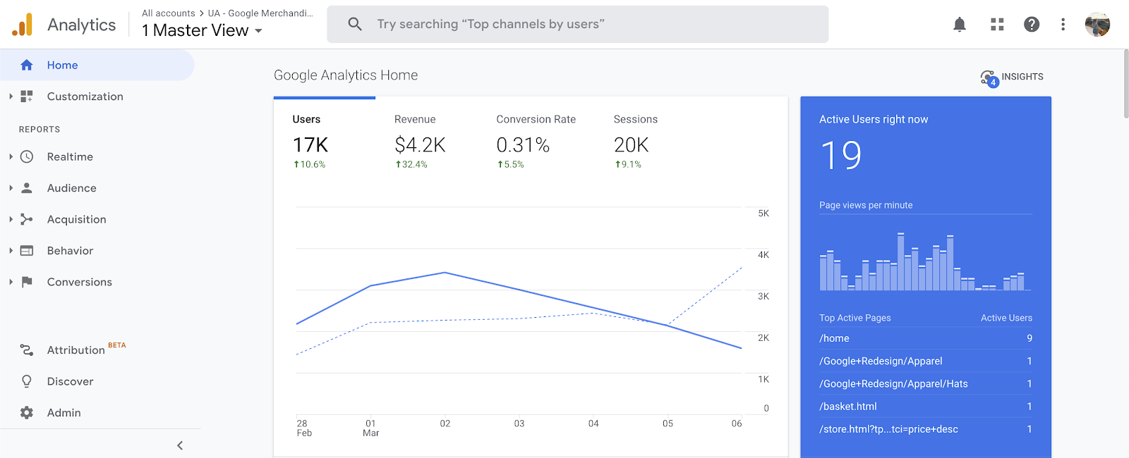Open the three-dot more options menu
Screen dimensions: 1129x458
click(1063, 25)
